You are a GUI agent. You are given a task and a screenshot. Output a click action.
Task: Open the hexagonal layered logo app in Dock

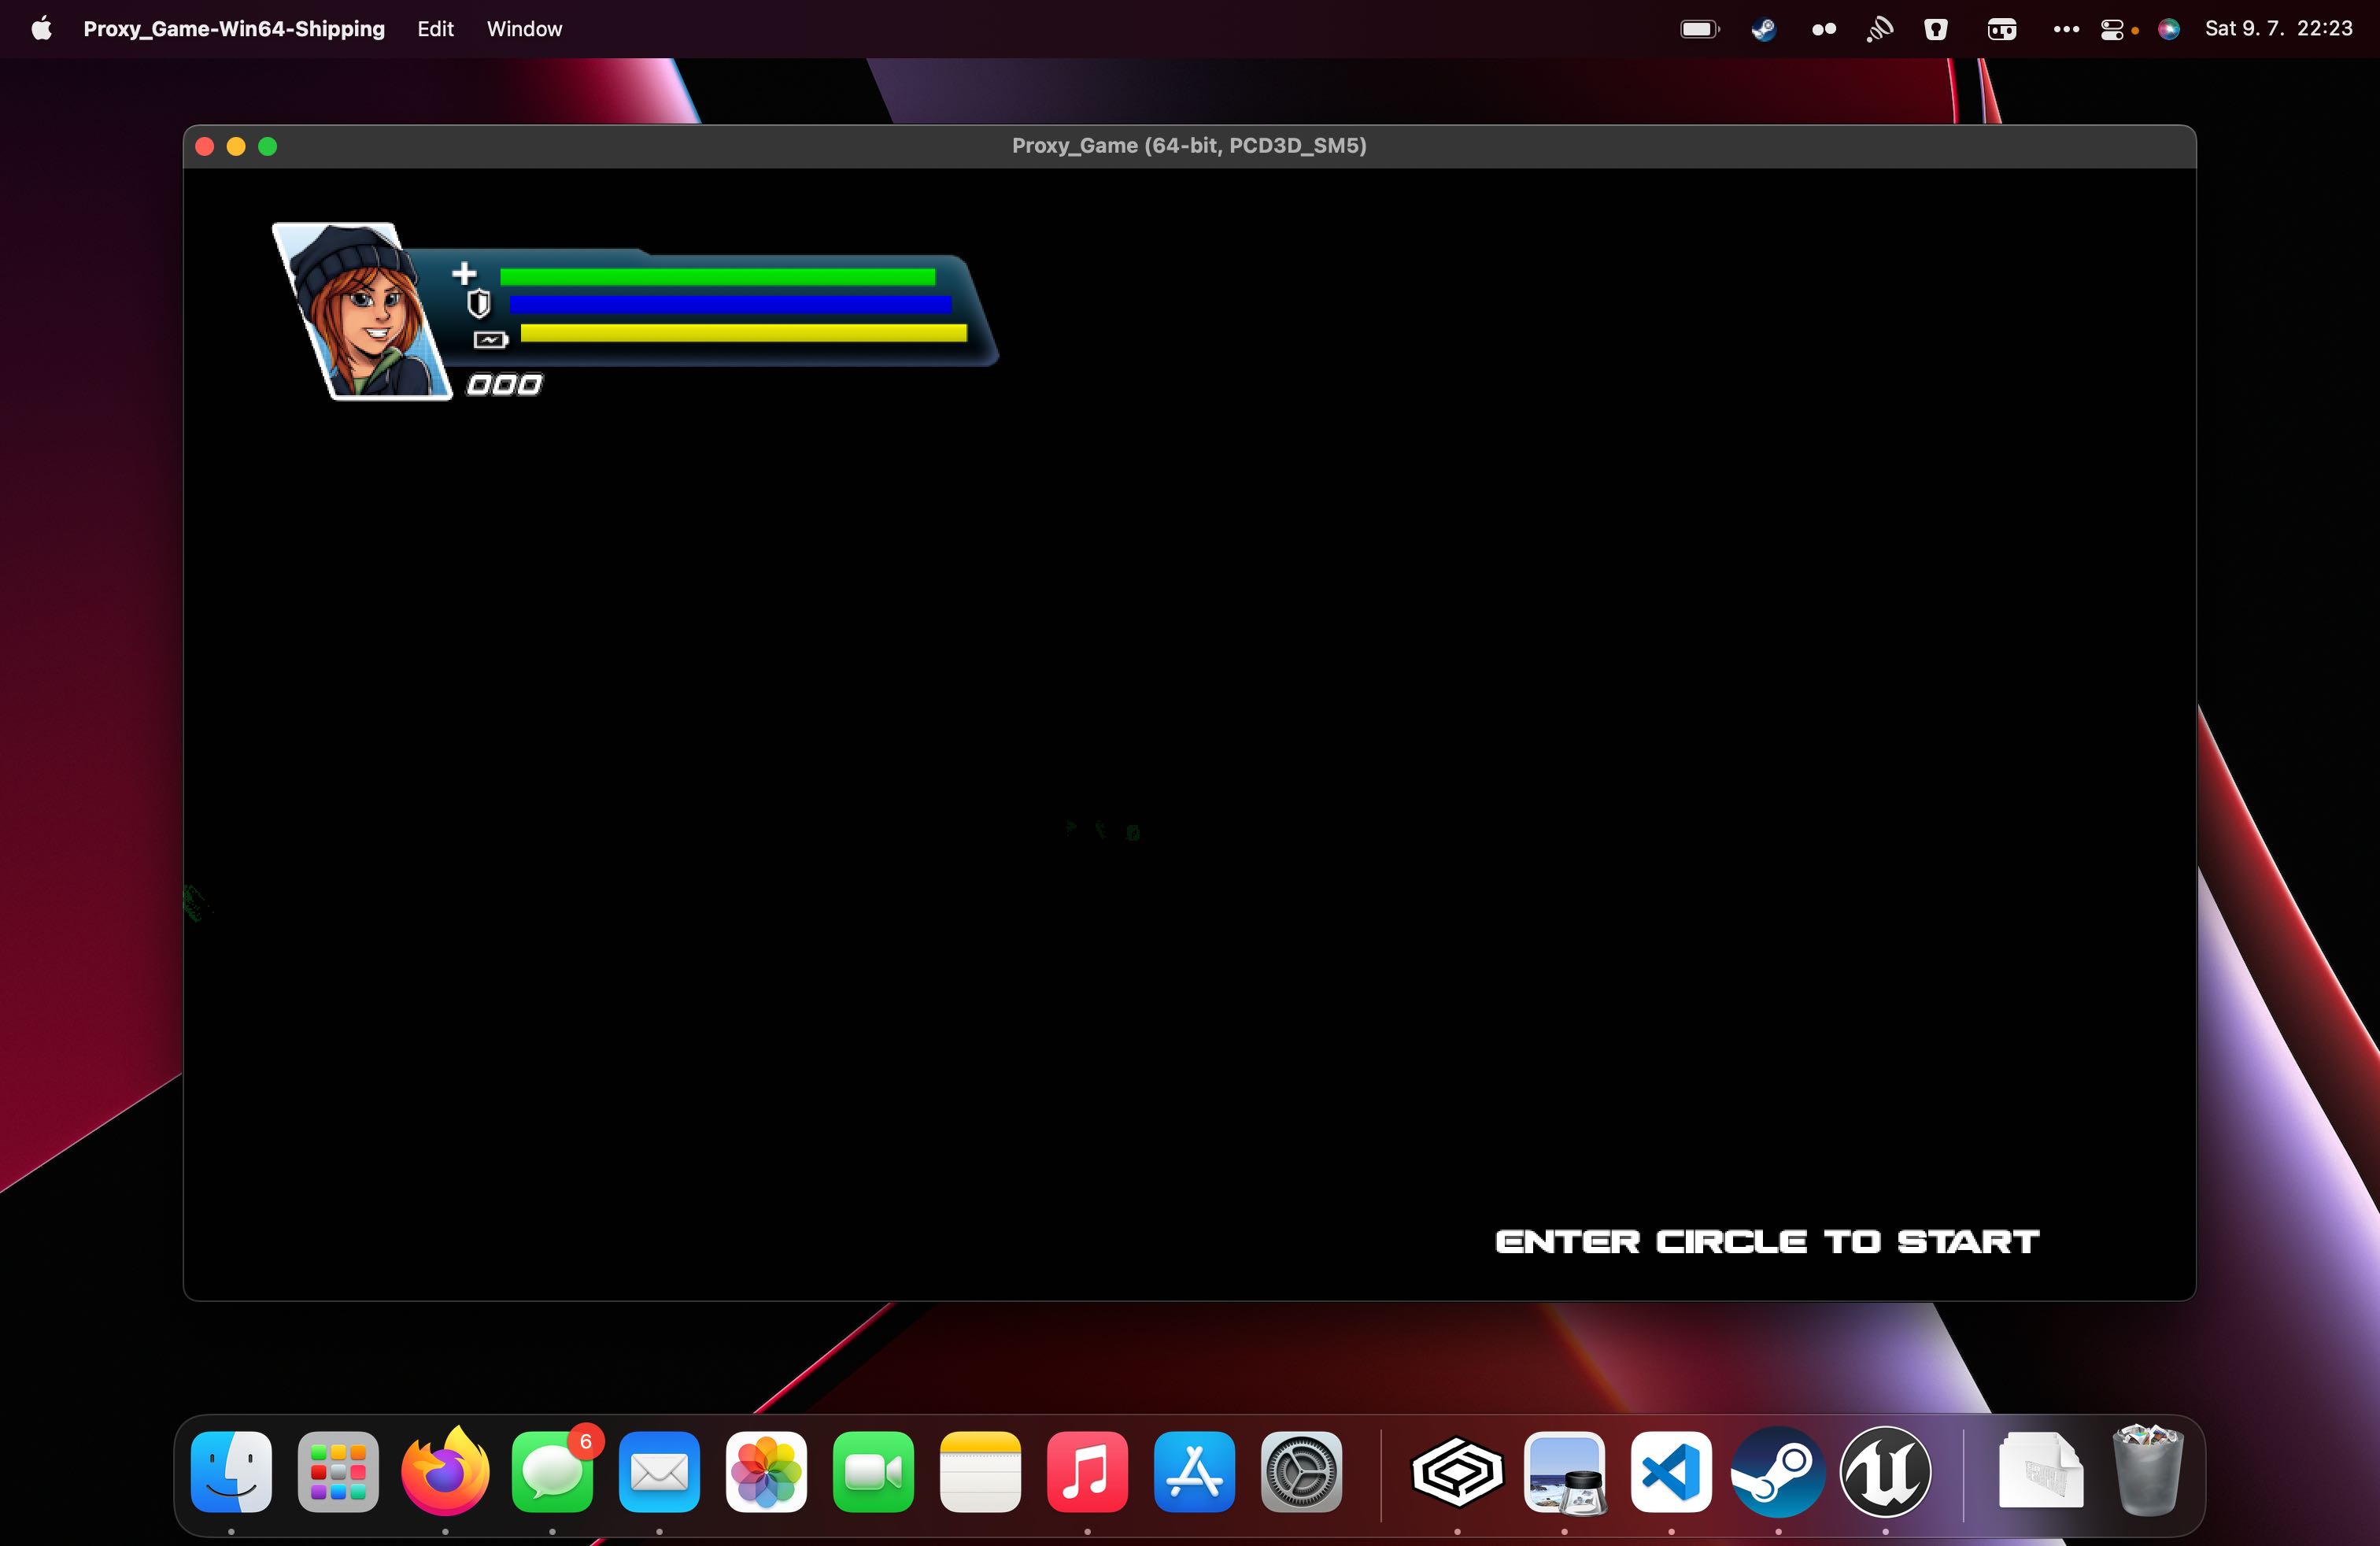[x=1457, y=1472]
